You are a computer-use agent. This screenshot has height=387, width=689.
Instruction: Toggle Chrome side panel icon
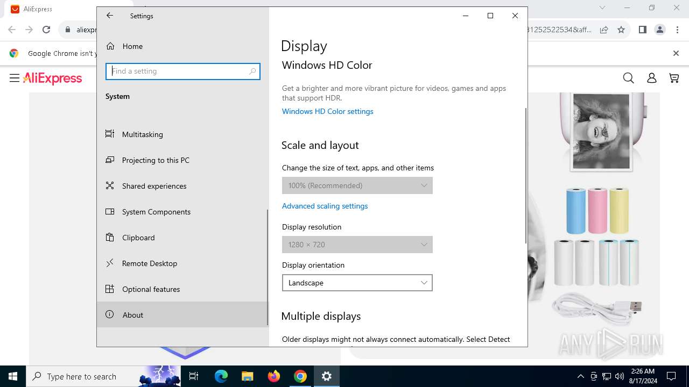(x=642, y=30)
